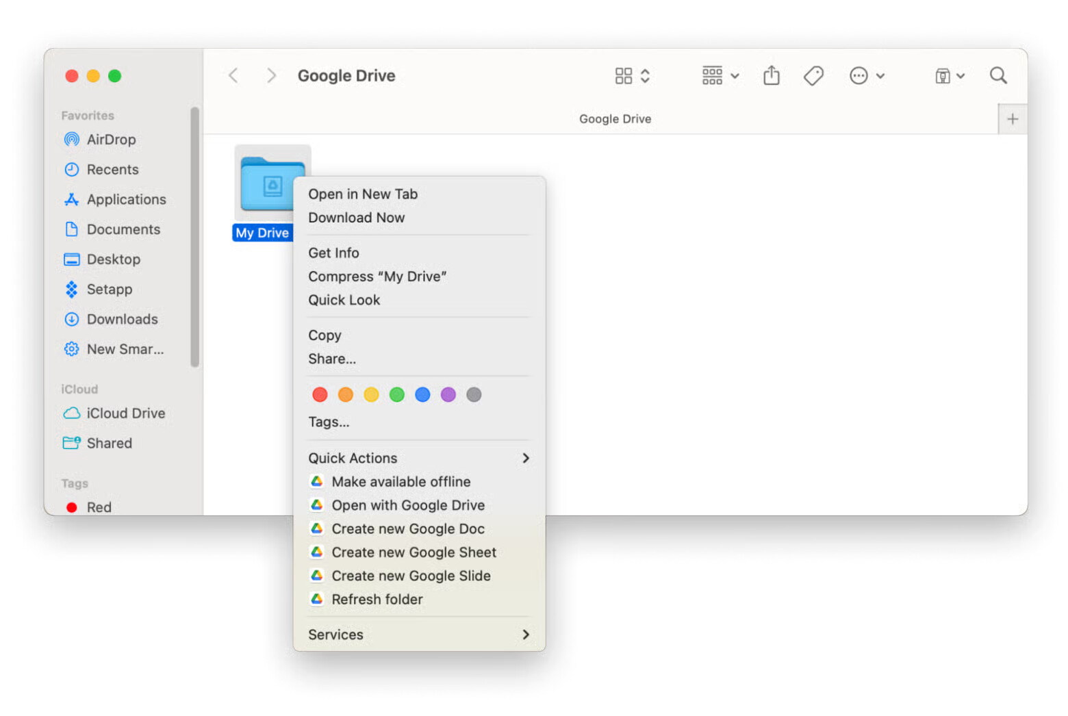Image resolution: width=1068 pixels, height=716 pixels.
Task: Open the search magnifier in Finder
Action: pos(997,75)
